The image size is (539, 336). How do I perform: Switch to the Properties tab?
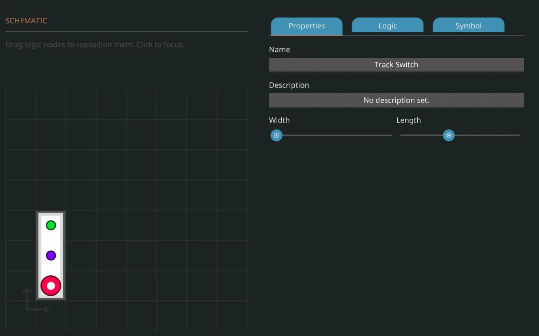[307, 26]
